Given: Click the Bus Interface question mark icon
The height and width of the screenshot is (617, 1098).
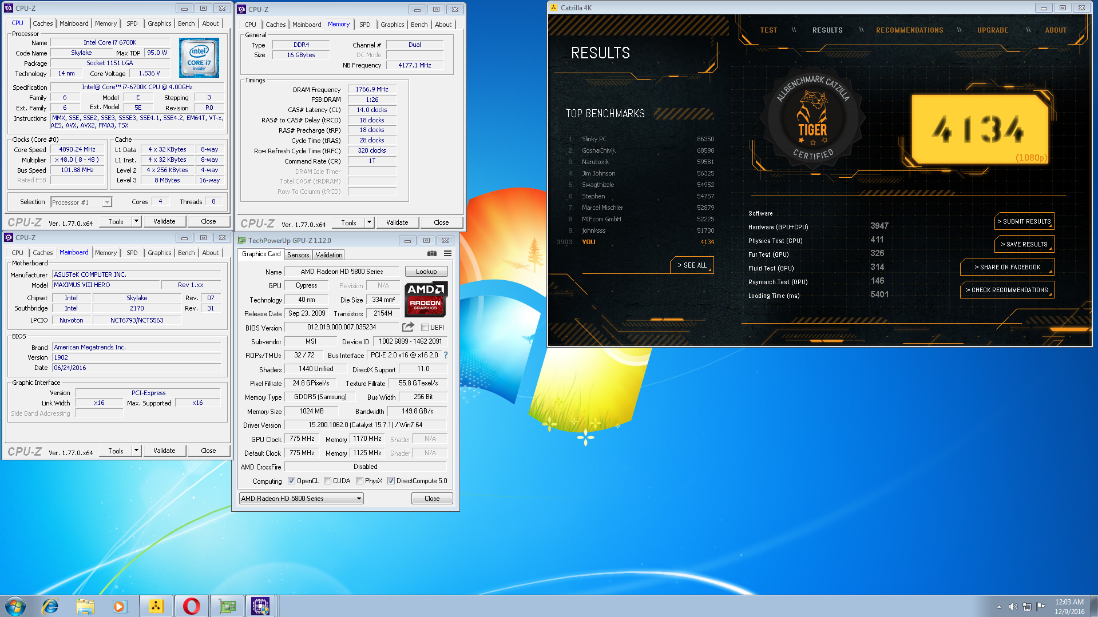Looking at the screenshot, I should pyautogui.click(x=446, y=355).
